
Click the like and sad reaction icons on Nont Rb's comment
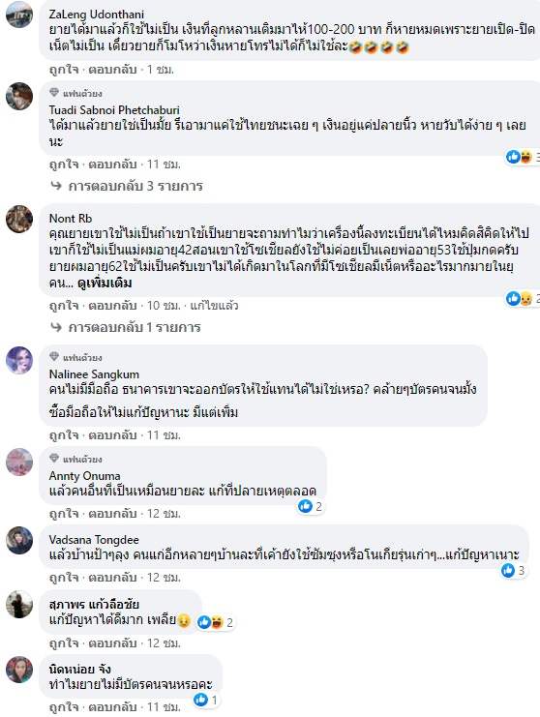(520, 299)
